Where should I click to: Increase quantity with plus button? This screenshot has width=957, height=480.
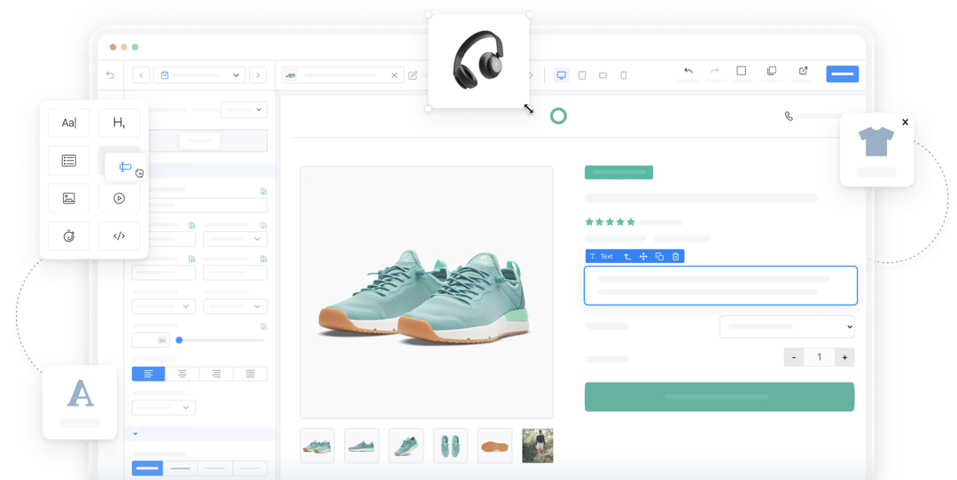pyautogui.click(x=844, y=357)
